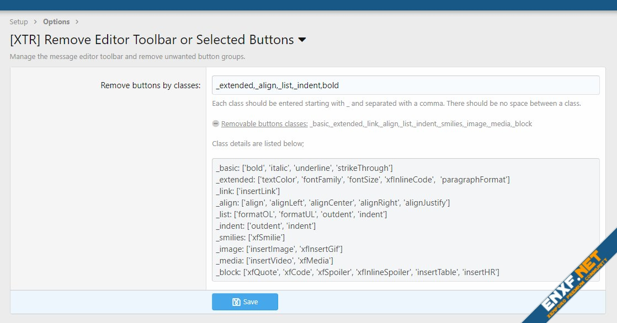The height and width of the screenshot is (323, 617).
Task: Click the '_block' line in class details
Action: click(x=358, y=272)
